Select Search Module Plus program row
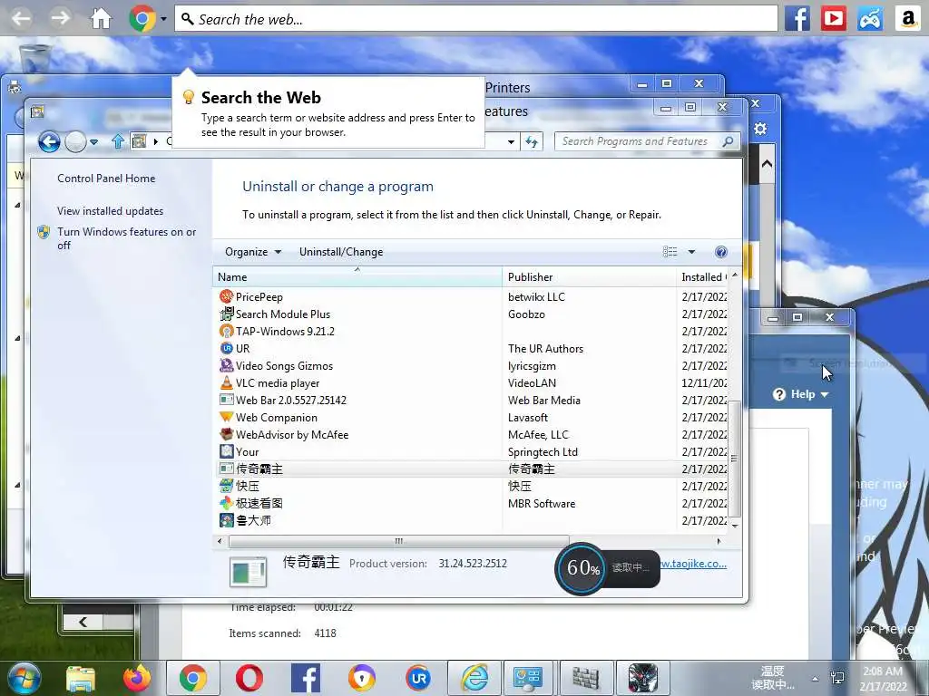Image resolution: width=929 pixels, height=696 pixels. [x=471, y=314]
